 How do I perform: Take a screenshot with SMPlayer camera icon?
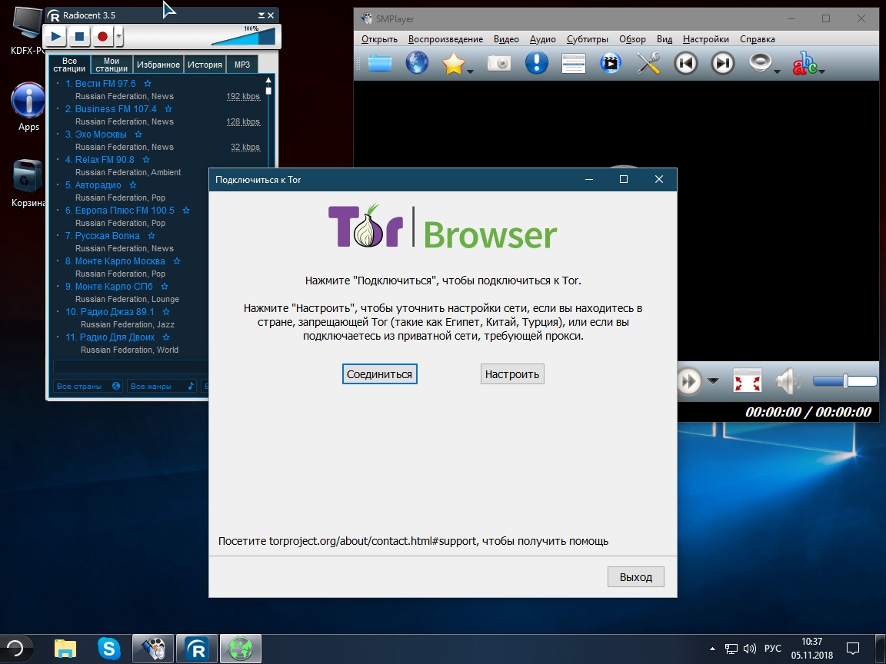[499, 63]
